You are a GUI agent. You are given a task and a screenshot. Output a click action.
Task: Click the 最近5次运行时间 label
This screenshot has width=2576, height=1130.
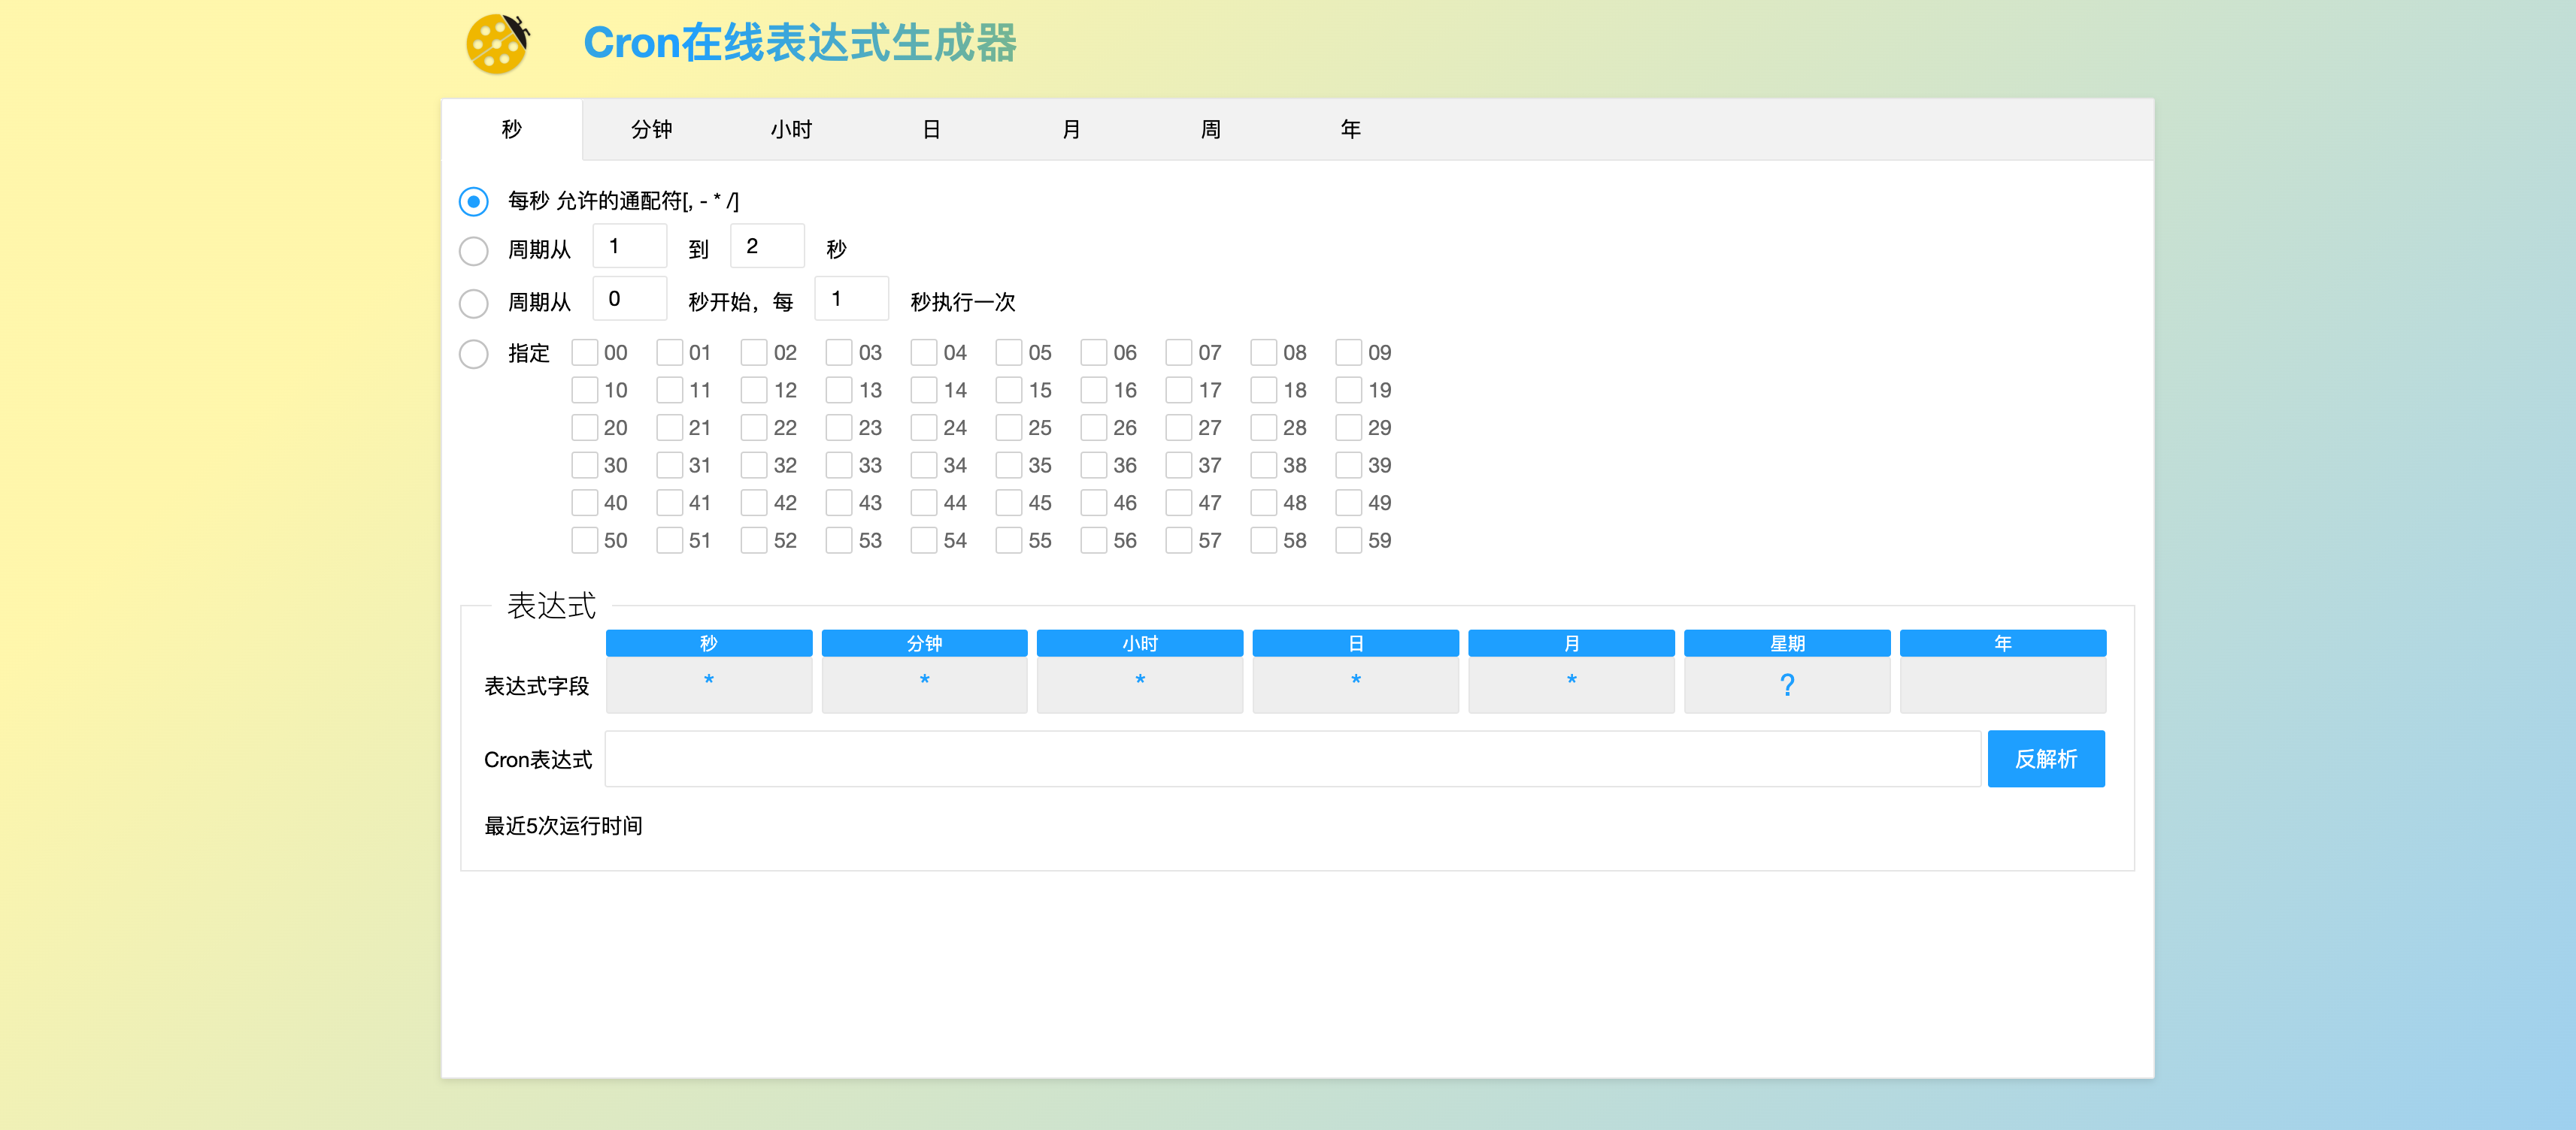[563, 825]
